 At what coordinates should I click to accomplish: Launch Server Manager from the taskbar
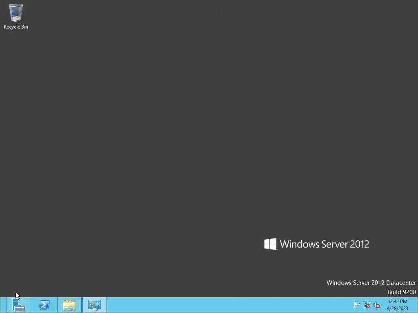point(19,305)
